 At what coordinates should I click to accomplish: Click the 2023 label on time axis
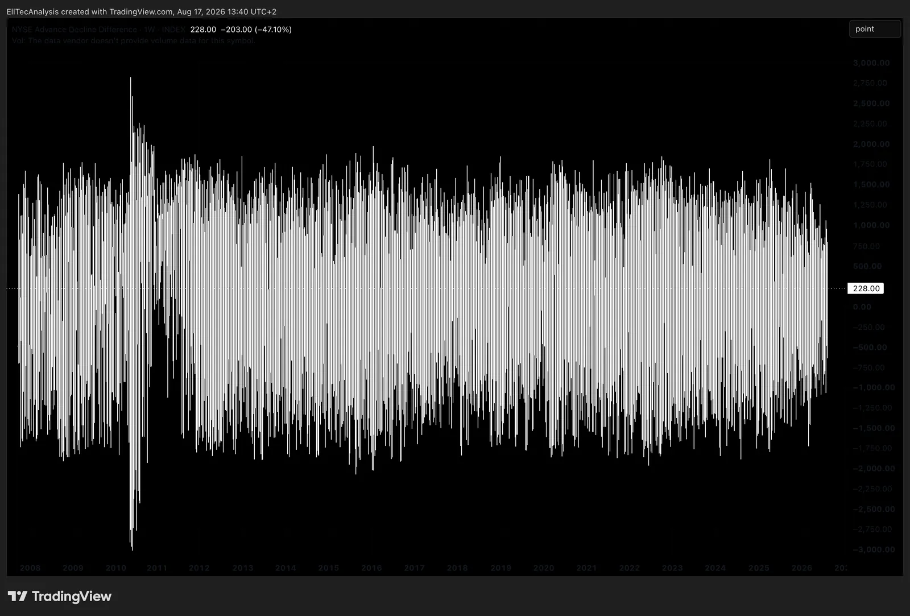pos(672,568)
